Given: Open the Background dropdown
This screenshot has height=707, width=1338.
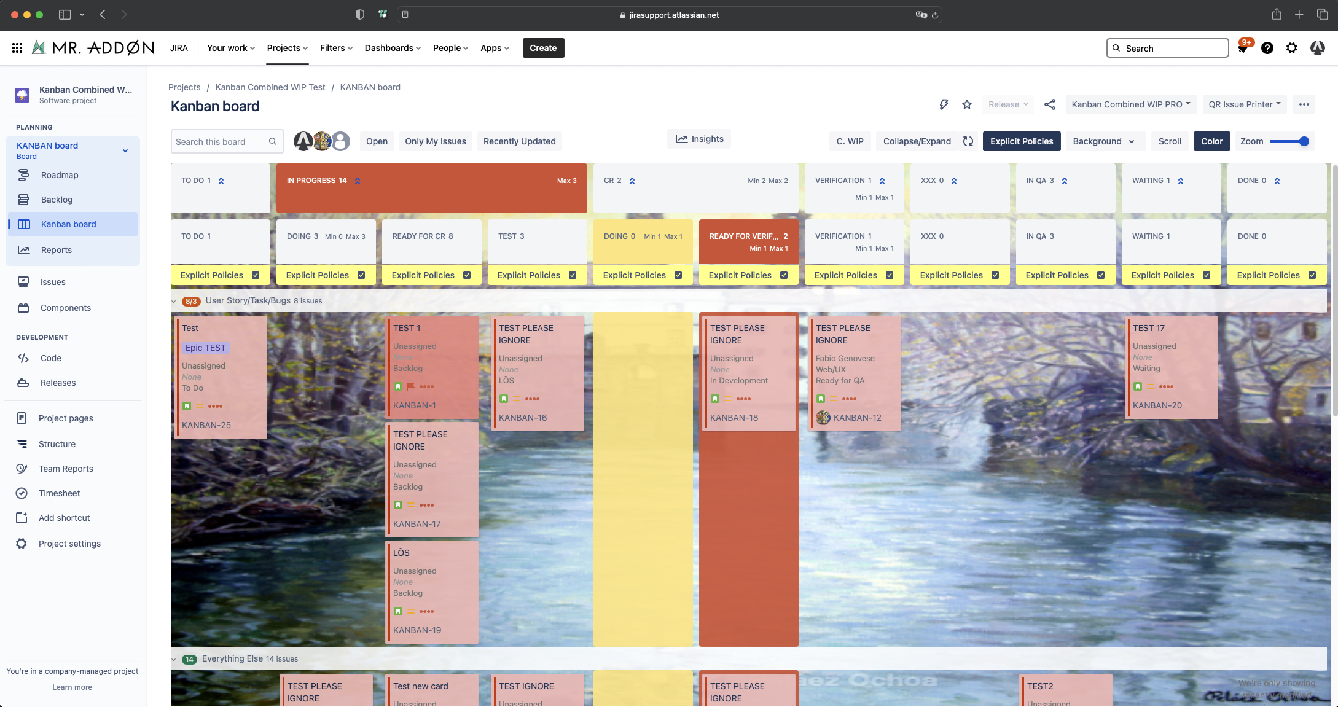Looking at the screenshot, I should (x=1103, y=141).
